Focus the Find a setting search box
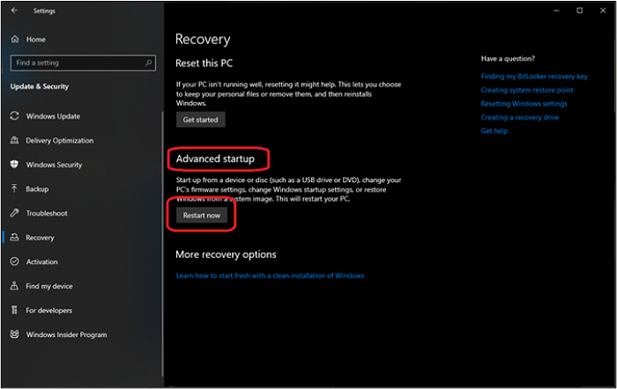 [83, 62]
